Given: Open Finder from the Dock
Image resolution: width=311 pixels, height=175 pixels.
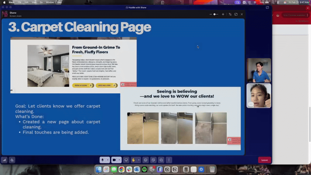Looking at the screenshot, I should coord(99,169).
